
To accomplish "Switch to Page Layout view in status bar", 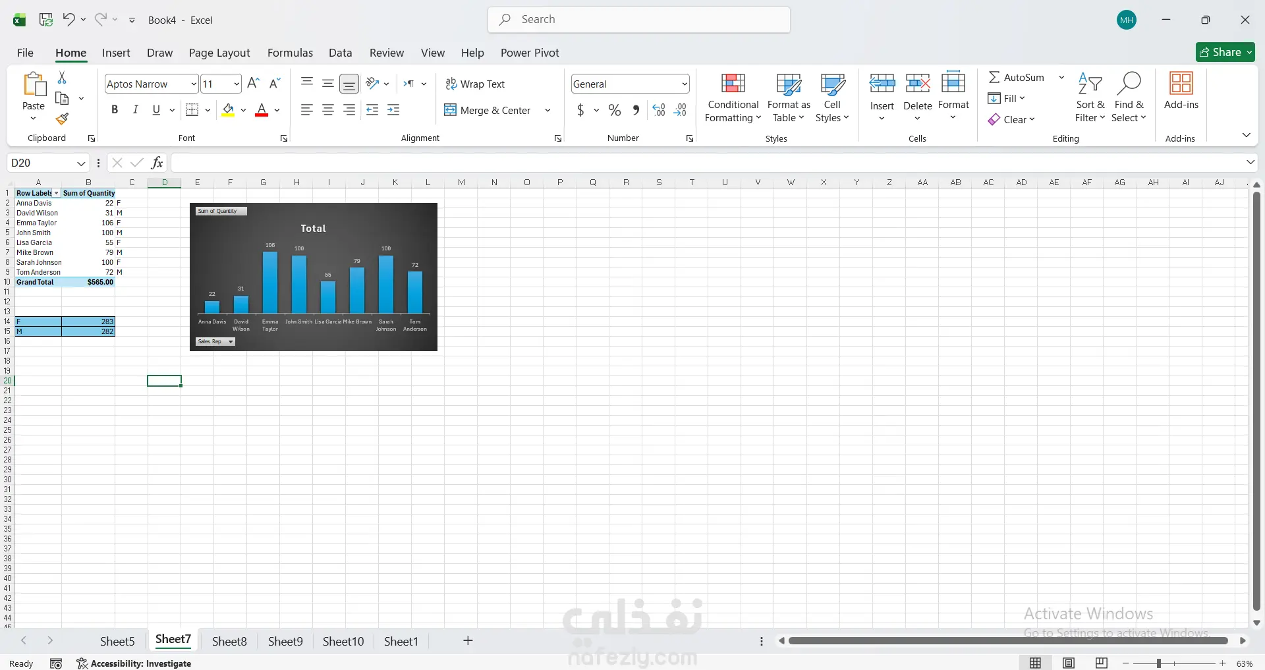I will coord(1069,663).
